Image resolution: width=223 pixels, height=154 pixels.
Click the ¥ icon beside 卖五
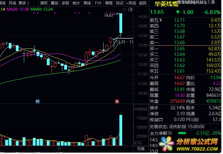coord(161,20)
